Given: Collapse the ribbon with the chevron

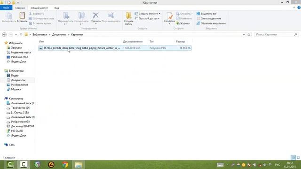Looking at the screenshot, I should (294, 8).
